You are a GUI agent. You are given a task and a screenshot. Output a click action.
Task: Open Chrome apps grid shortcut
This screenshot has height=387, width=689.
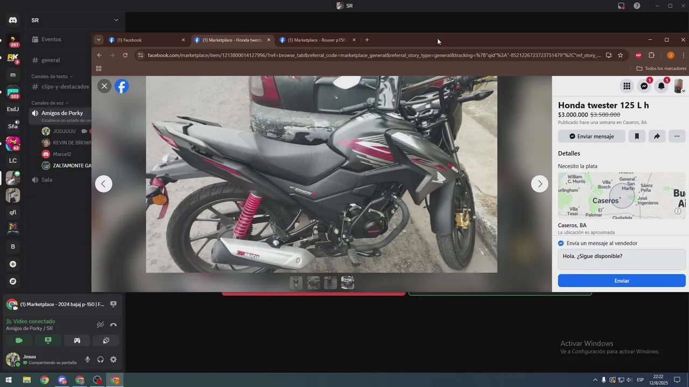coord(99,68)
